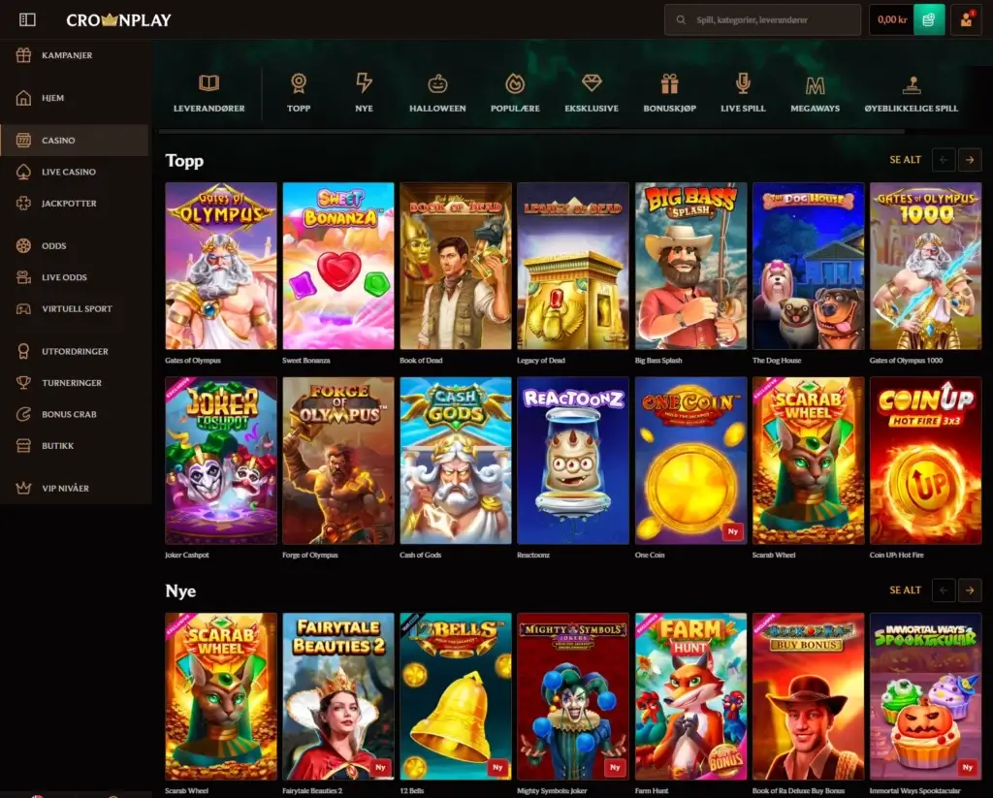Open the Cash of Gods game

pos(456,461)
